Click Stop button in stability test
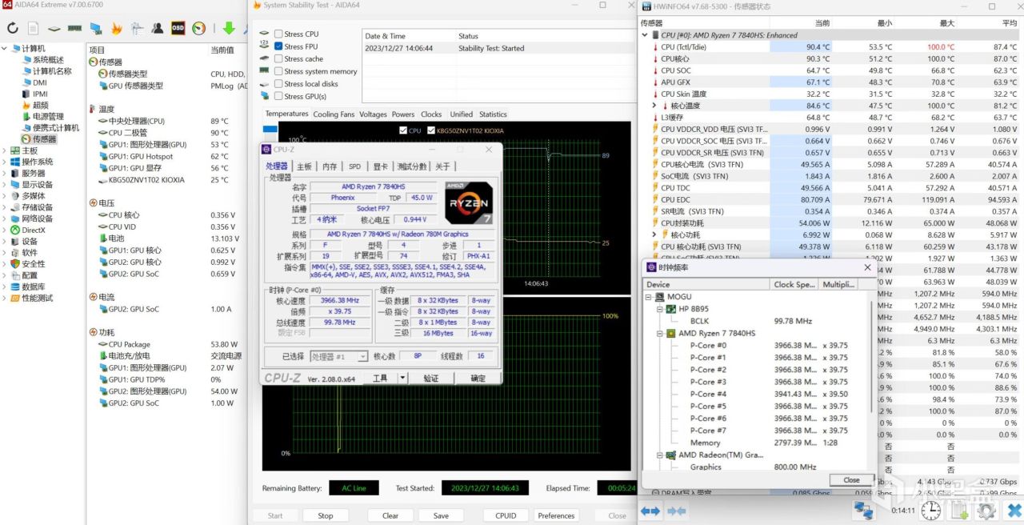Viewport: 1024px width, 525px height. pos(326,515)
